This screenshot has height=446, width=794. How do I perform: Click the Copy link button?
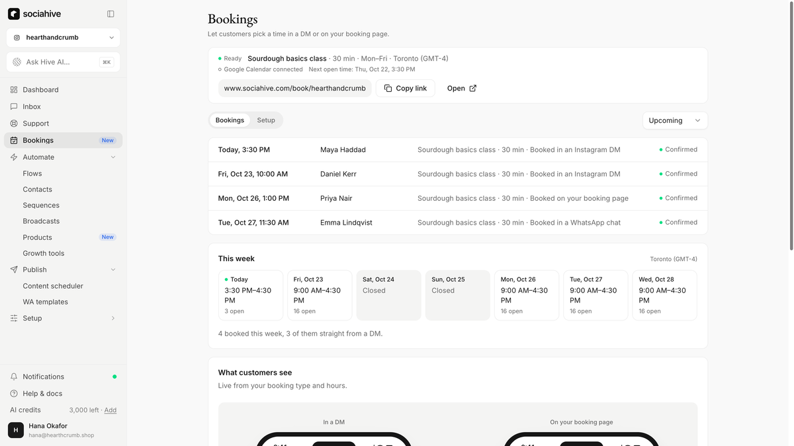click(x=406, y=89)
